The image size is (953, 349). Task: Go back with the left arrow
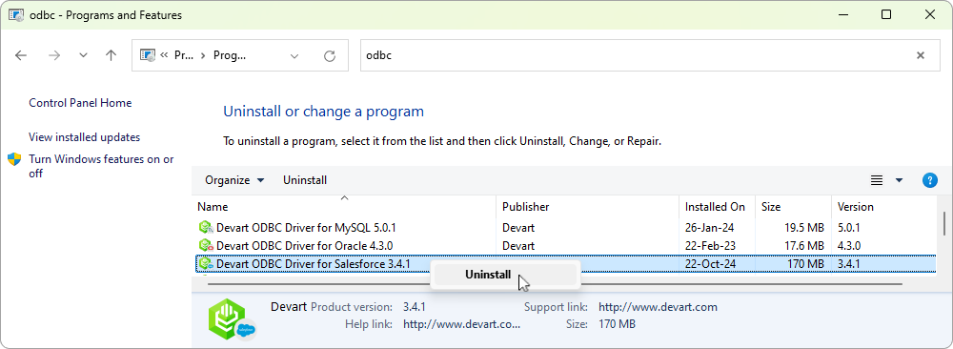tap(21, 55)
